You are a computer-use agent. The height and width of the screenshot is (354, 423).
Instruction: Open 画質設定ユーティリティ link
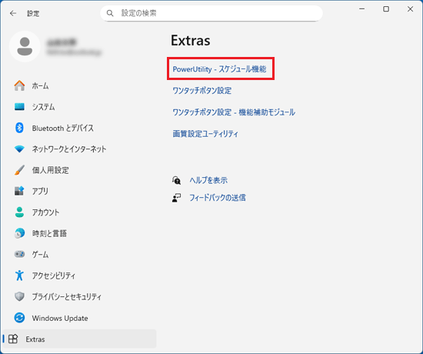205,134
